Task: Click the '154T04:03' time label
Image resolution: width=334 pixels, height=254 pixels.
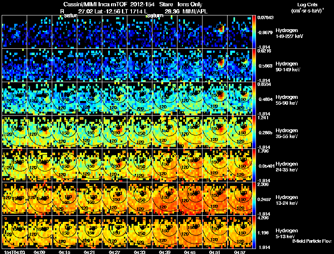Action: click(14, 252)
